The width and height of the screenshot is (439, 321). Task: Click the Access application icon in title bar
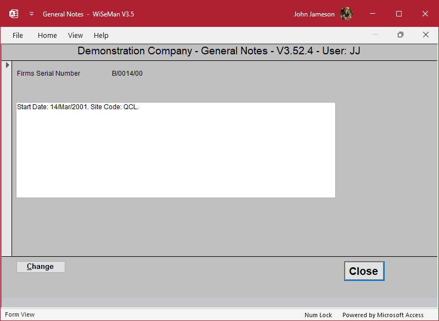[14, 14]
